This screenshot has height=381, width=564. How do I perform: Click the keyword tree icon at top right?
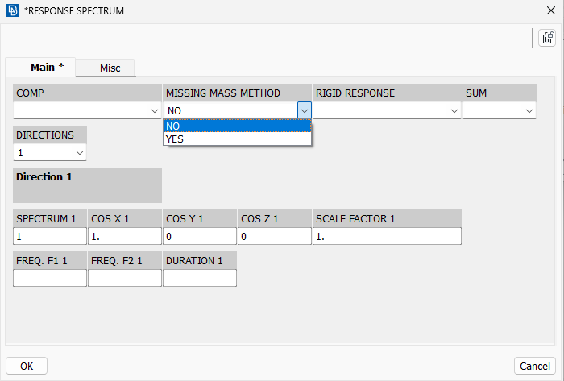pyautogui.click(x=547, y=38)
